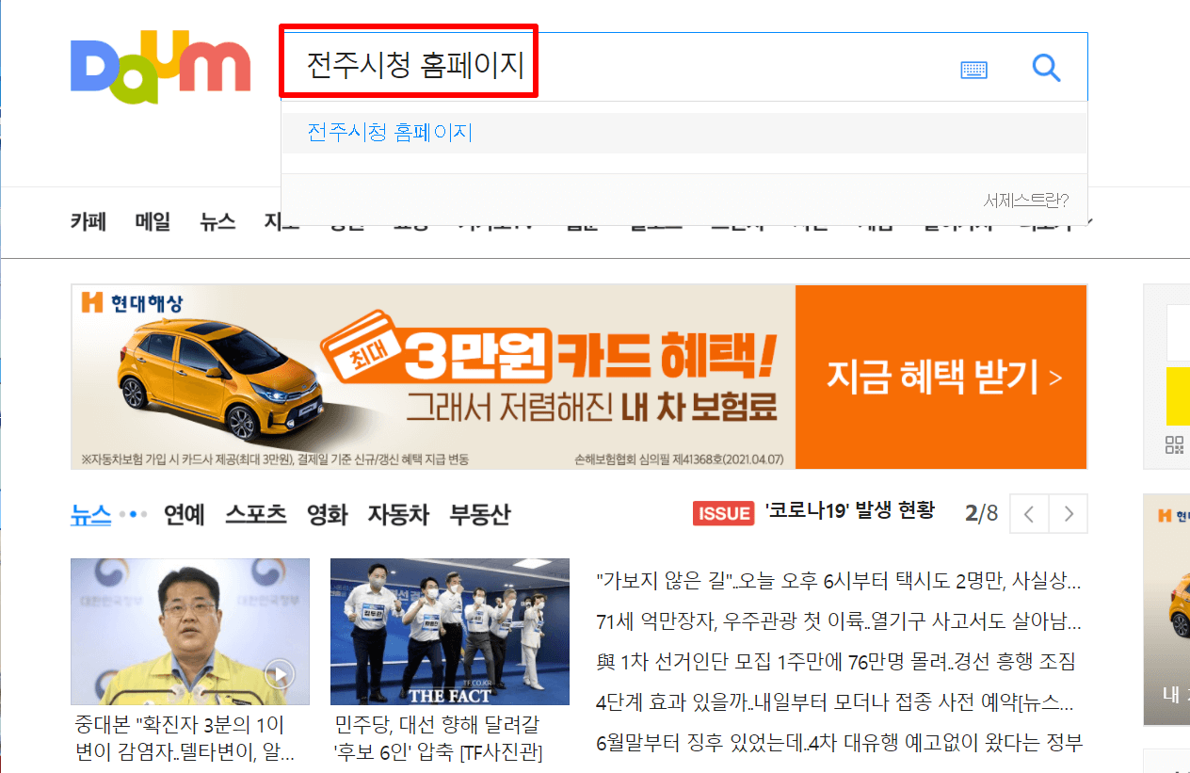Open the 서제스트란? help link
Image resolution: width=1190 pixels, height=773 pixels.
(1026, 201)
